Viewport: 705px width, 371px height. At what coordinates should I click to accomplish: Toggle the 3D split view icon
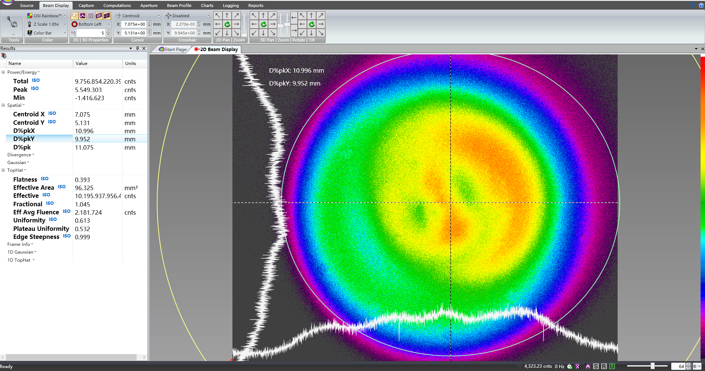[107, 16]
